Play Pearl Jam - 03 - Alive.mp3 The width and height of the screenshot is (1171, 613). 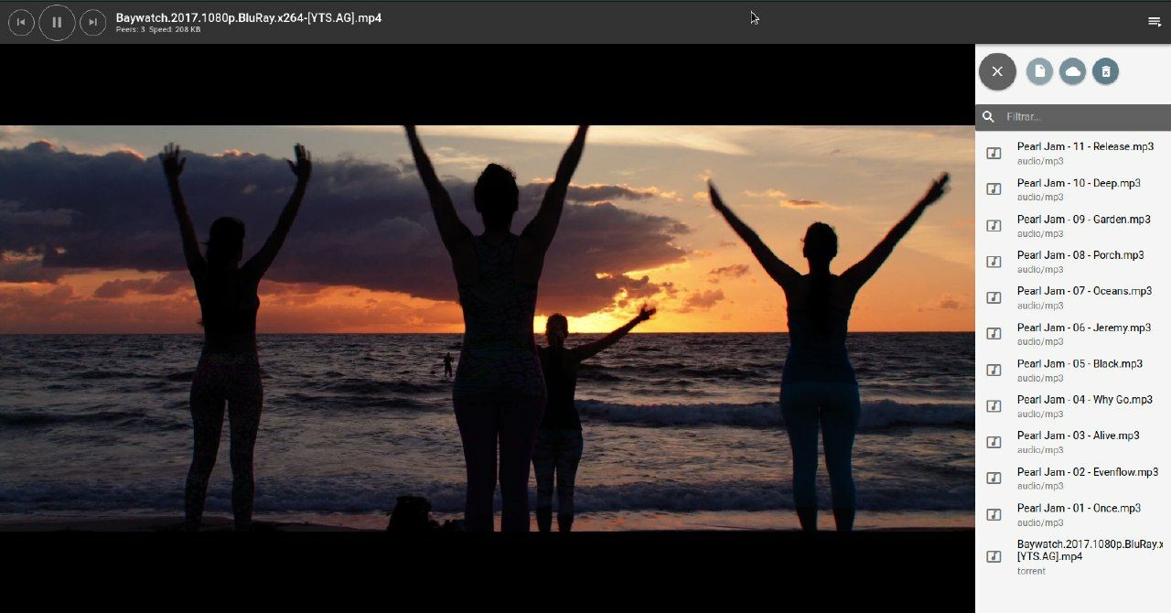click(1073, 442)
